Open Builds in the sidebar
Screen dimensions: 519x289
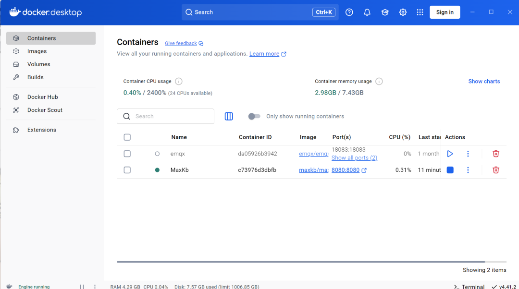pyautogui.click(x=51, y=77)
